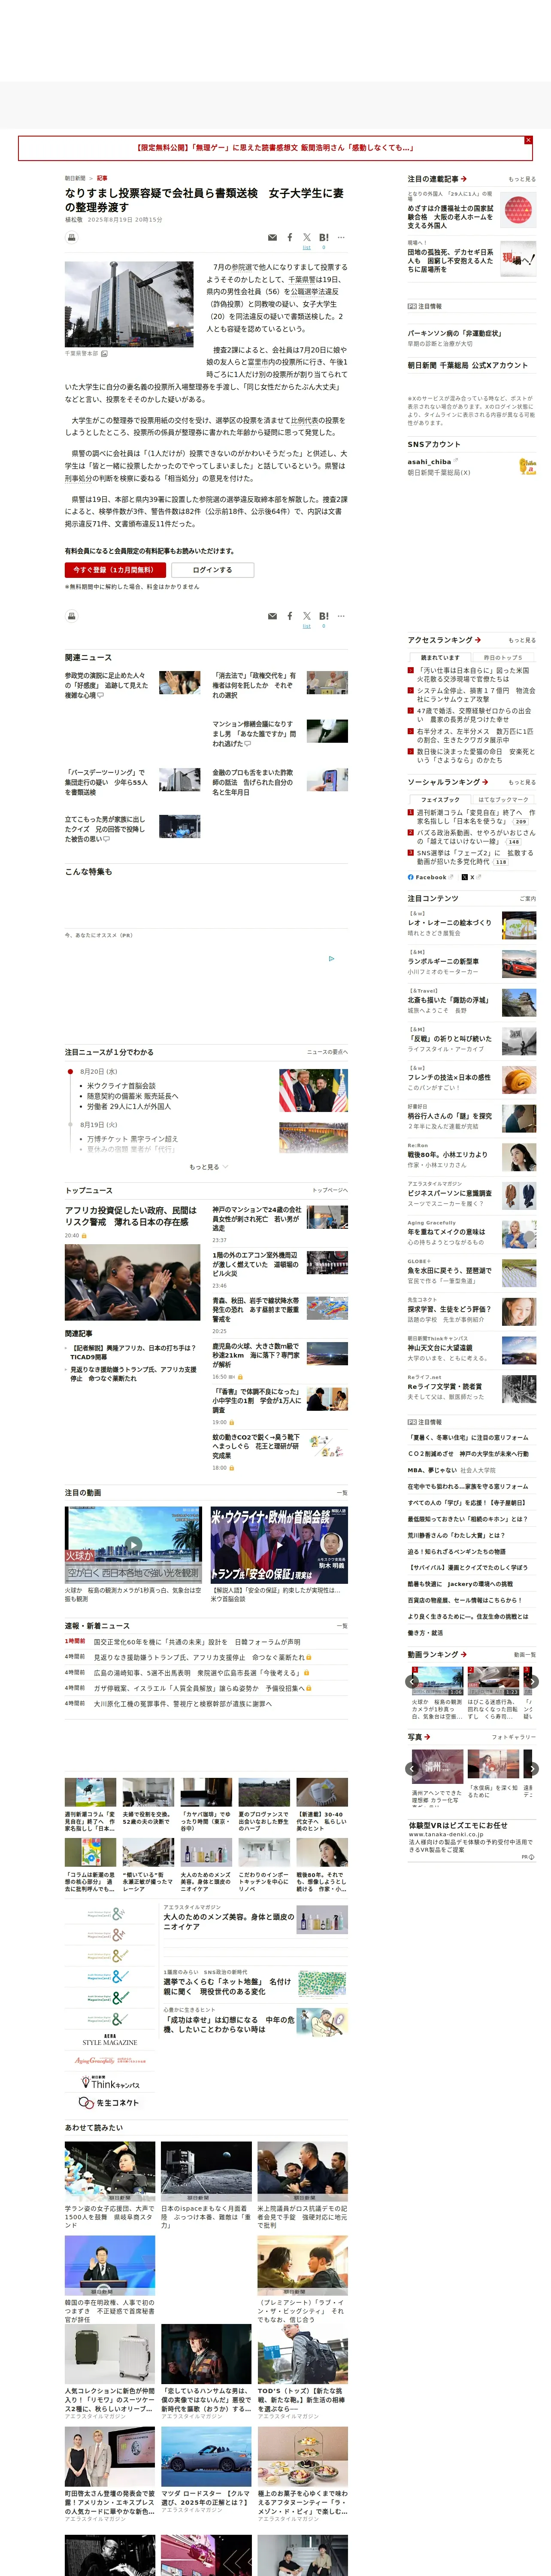Play the 火球か weather video

(133, 1545)
